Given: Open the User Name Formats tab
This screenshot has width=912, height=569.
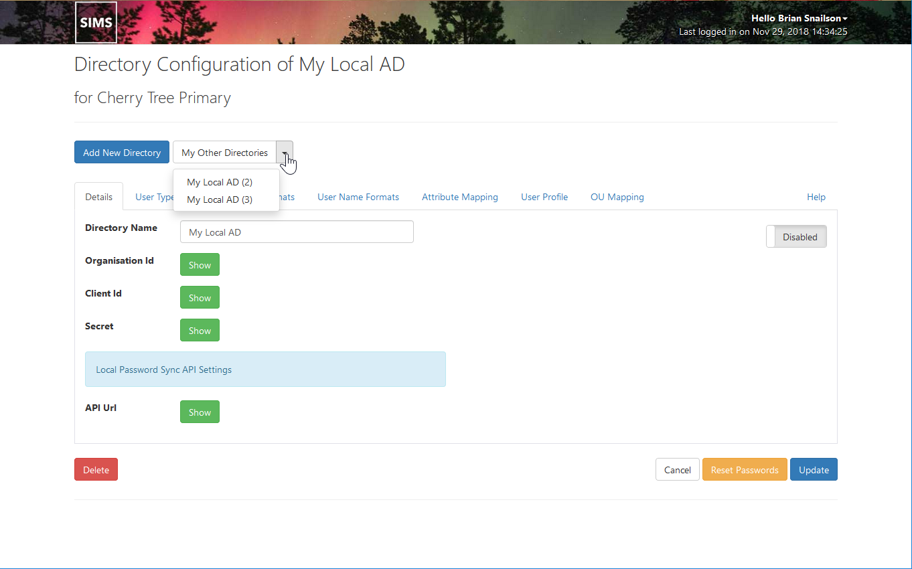Looking at the screenshot, I should 358,197.
